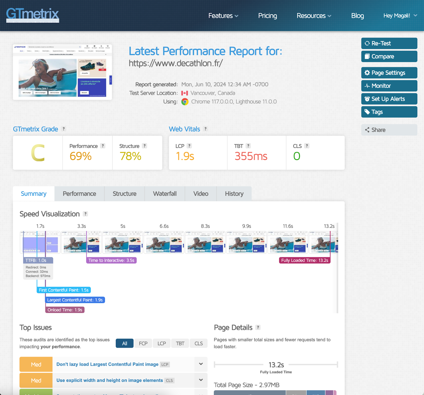Image resolution: width=424 pixels, height=395 pixels.
Task: Click the Chrome browser icon
Action: click(185, 102)
